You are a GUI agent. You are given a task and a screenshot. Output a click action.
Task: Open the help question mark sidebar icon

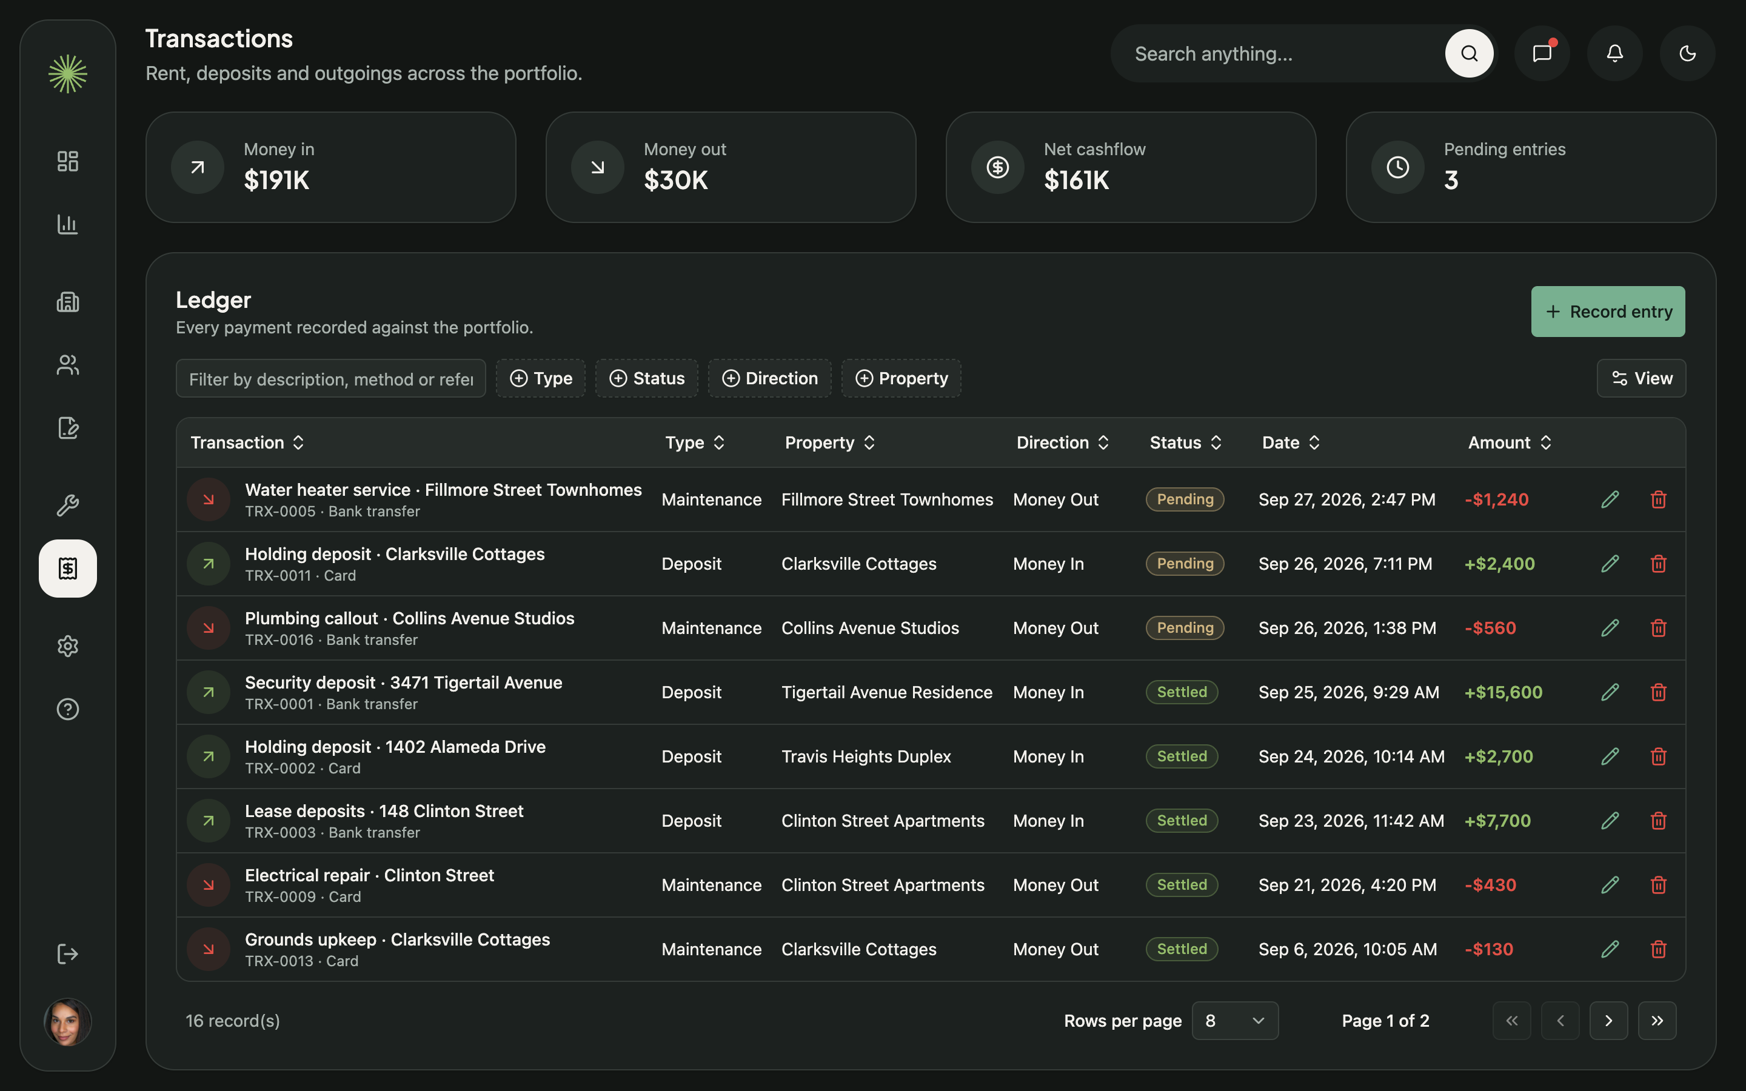[x=68, y=709]
